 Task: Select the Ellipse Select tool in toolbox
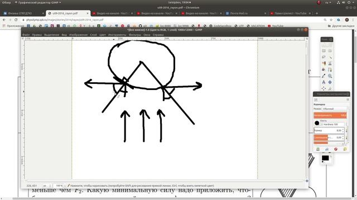click(x=330, y=51)
